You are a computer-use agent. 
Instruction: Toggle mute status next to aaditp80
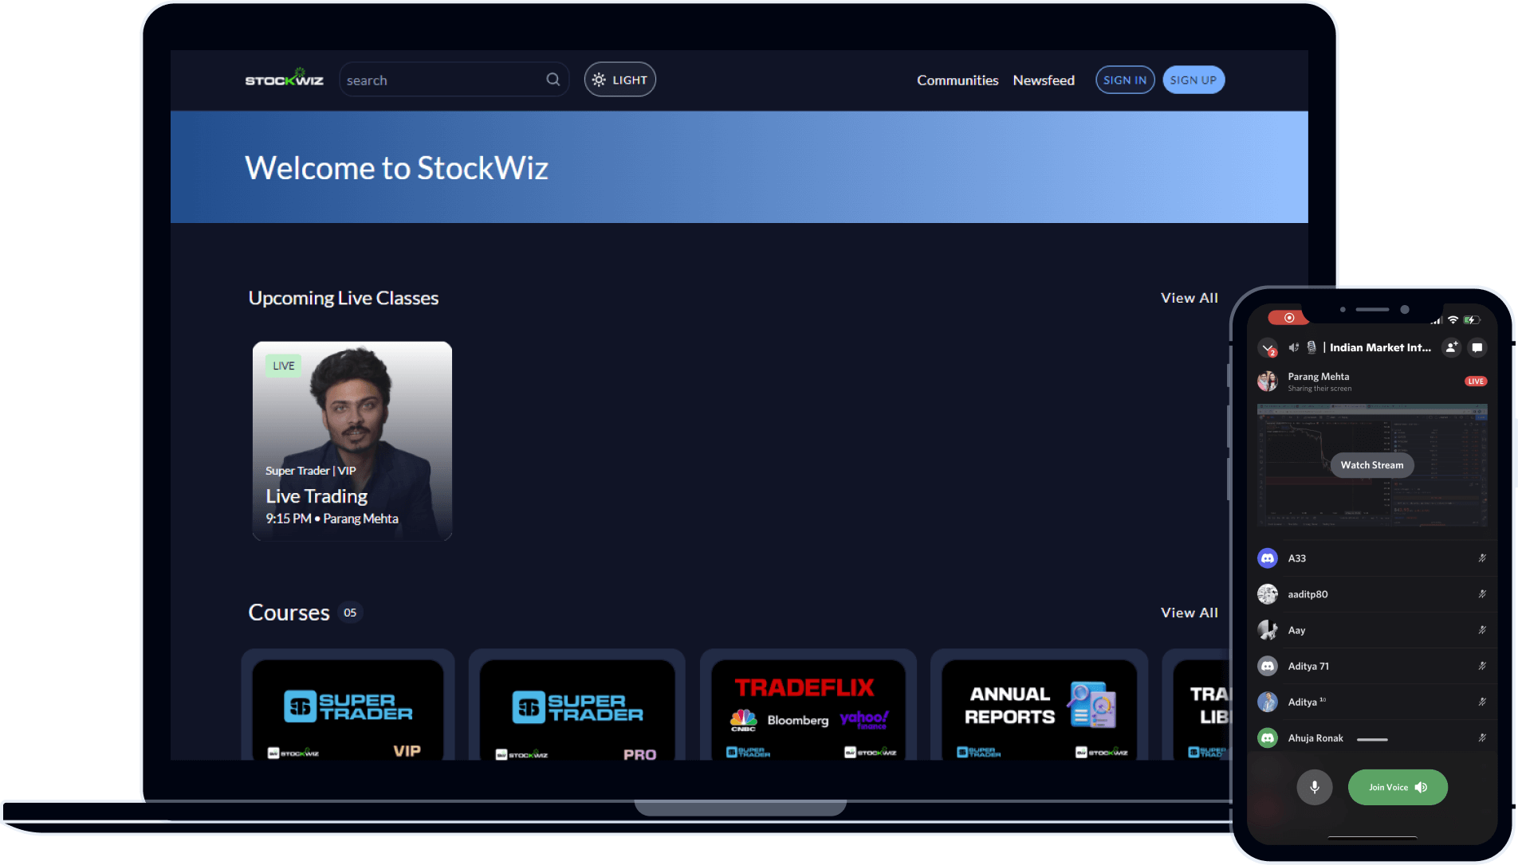pyautogui.click(x=1481, y=594)
